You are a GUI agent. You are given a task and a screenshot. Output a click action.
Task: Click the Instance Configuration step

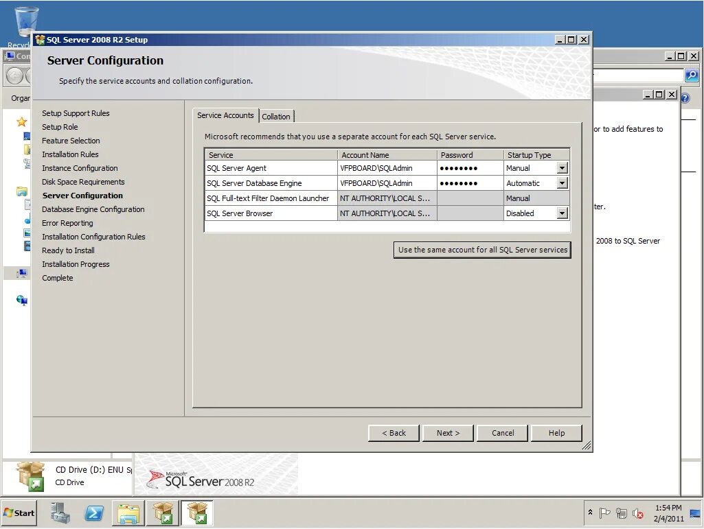80,168
